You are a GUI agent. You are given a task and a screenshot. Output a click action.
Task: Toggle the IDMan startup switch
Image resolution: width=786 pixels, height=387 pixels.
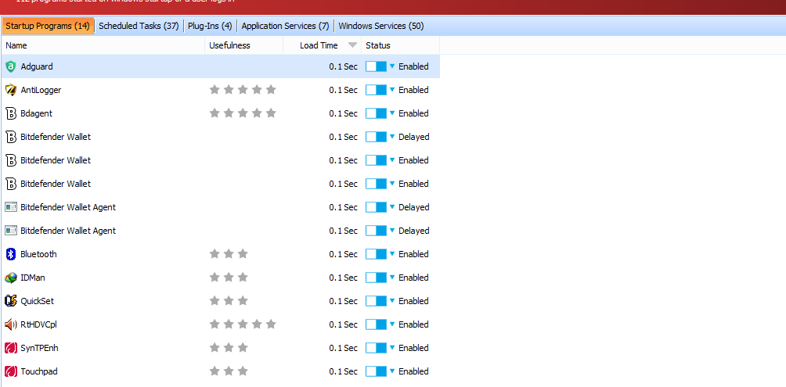376,278
